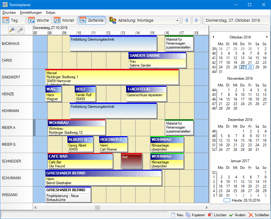Open the Einstellungen menu

click(x=31, y=13)
